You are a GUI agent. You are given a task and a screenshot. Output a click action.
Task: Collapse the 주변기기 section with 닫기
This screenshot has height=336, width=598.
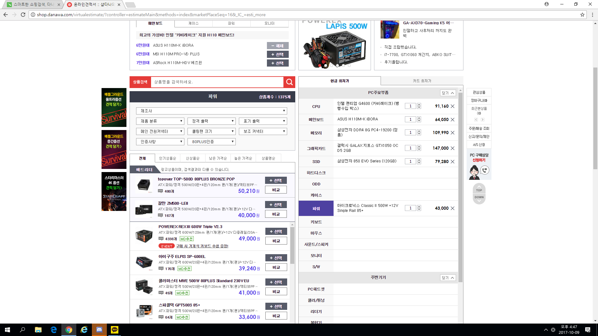point(448,278)
